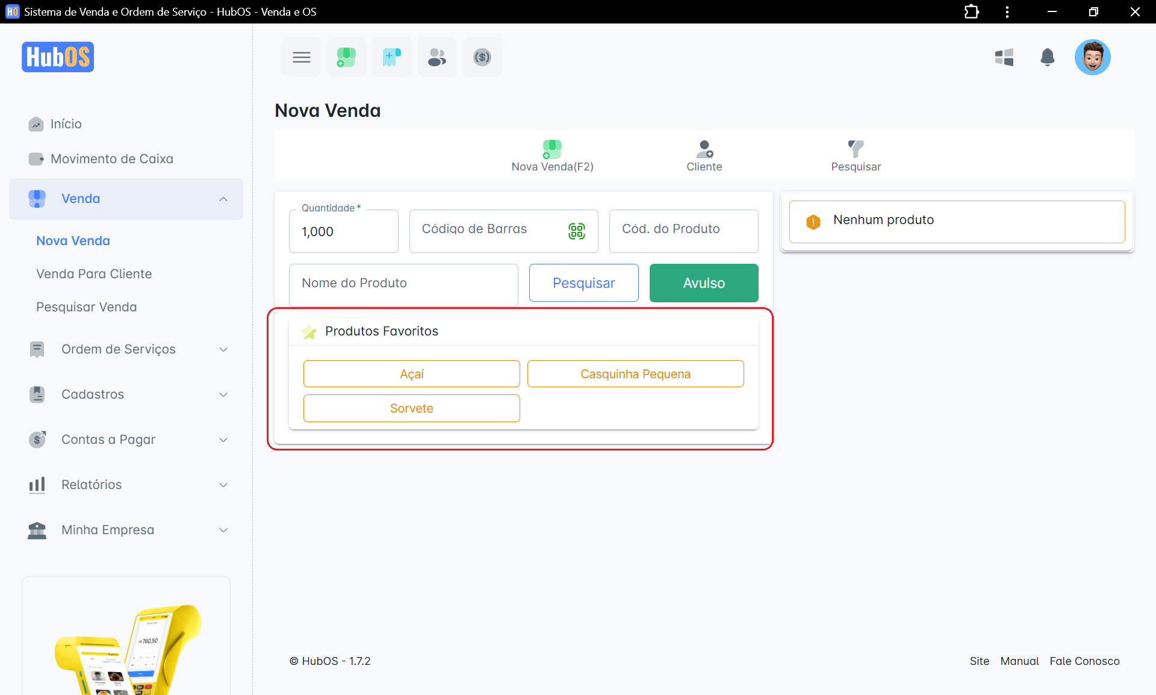Screen dimensions: 1156x695
Task: Open clients via people toolbar icon
Action: tap(437, 57)
